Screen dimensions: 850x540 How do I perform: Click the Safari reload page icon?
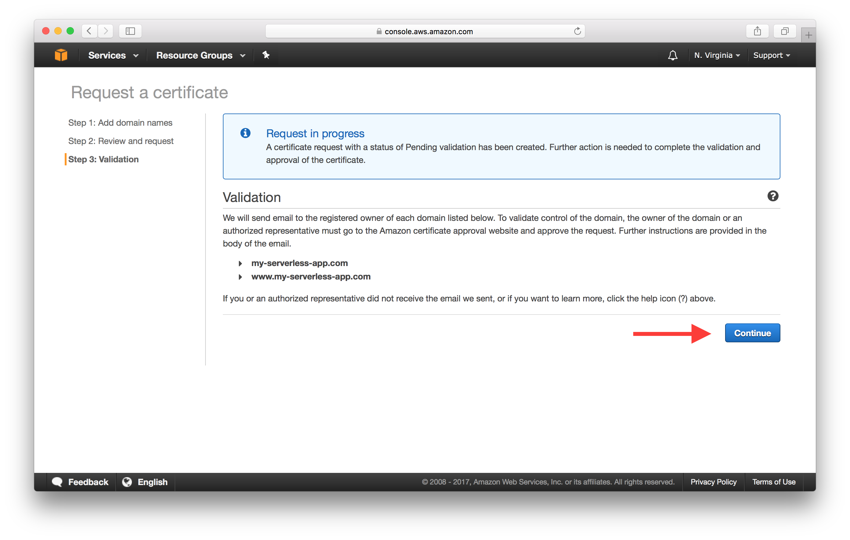(577, 31)
